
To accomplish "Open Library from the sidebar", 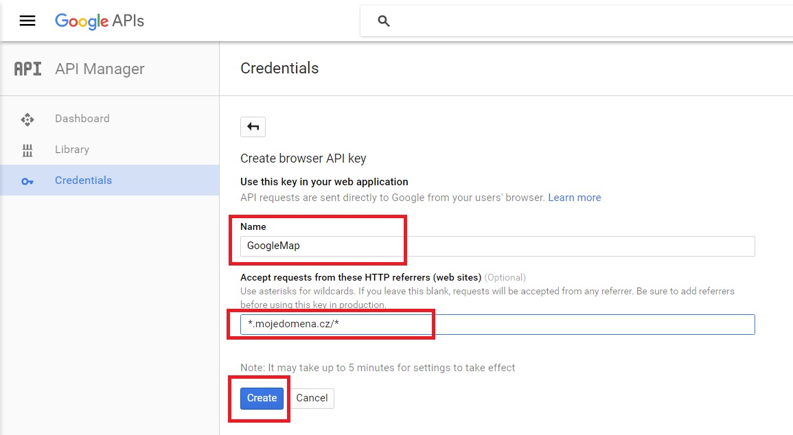I will click(x=72, y=150).
